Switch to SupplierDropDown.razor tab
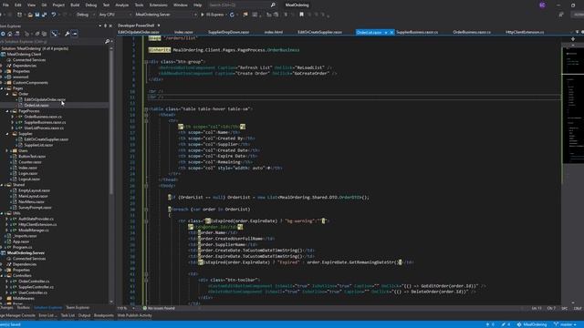Image resolution: width=584 pixels, height=328 pixels. [x=229, y=33]
